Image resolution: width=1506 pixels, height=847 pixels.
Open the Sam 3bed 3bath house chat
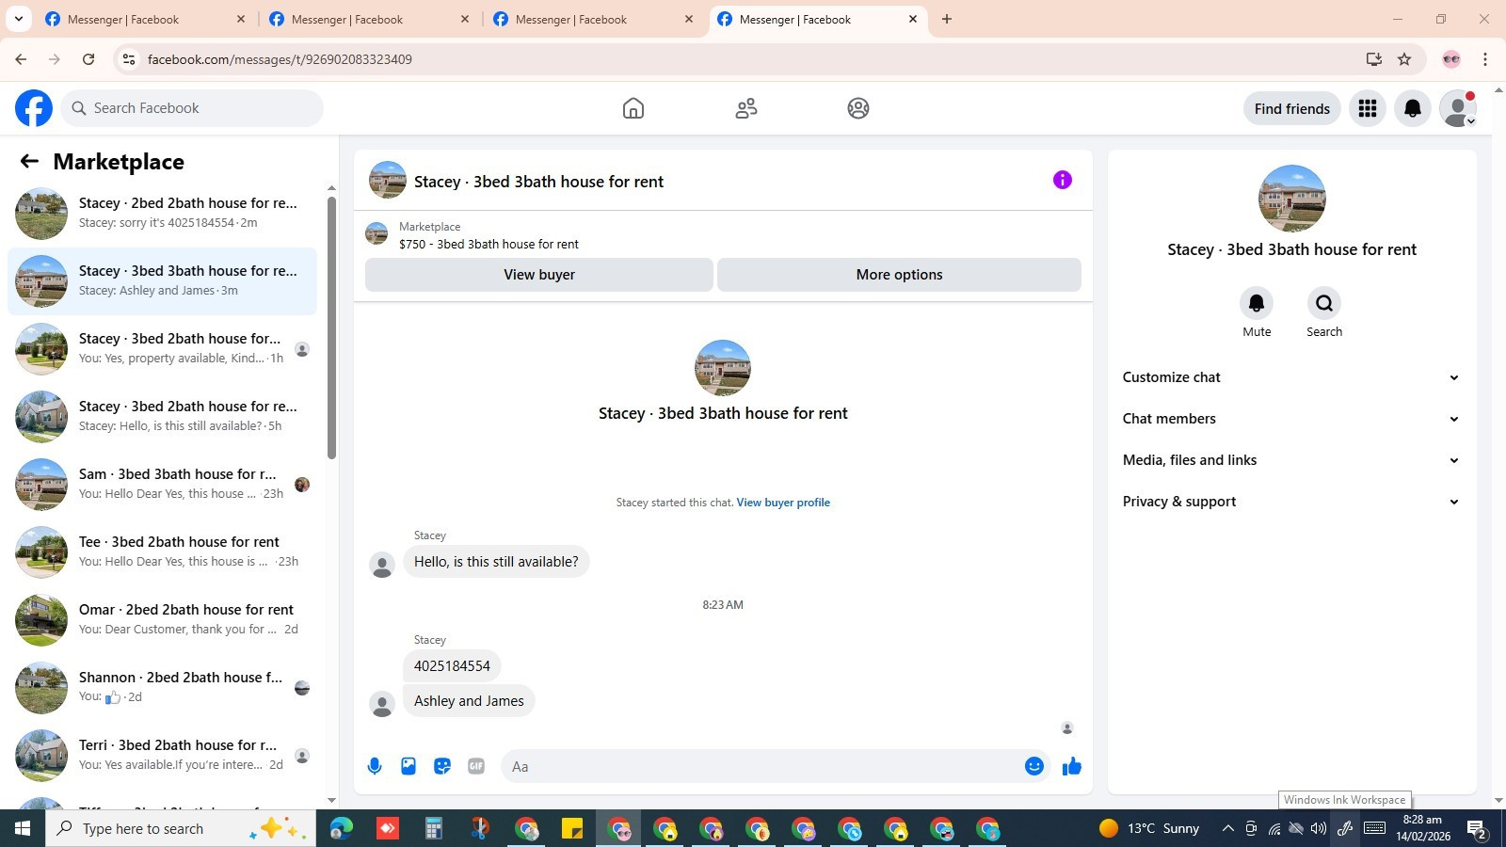point(162,485)
